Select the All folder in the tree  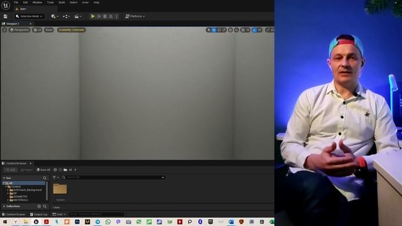24,183
